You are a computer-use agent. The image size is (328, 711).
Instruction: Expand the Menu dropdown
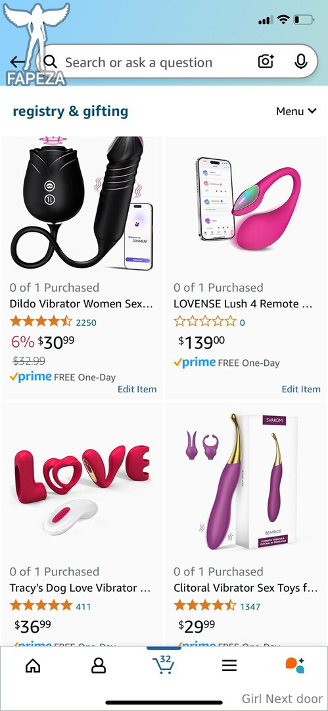point(296,111)
